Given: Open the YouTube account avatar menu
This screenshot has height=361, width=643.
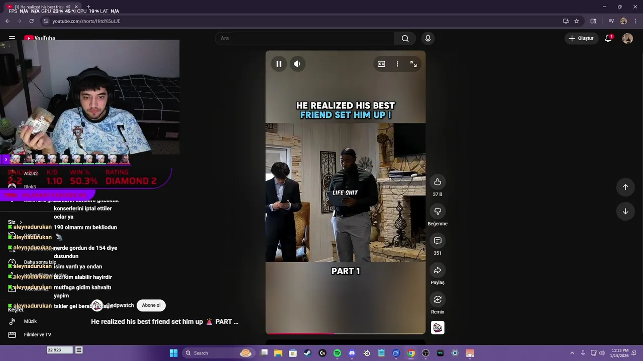Looking at the screenshot, I should pos(627,38).
